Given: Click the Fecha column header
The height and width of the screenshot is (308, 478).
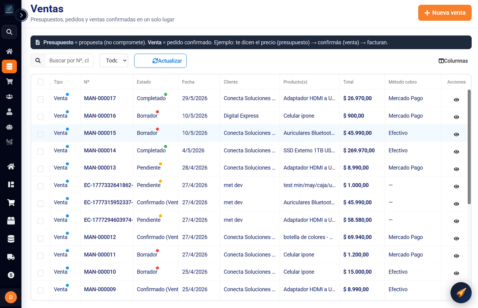Looking at the screenshot, I should pos(188,82).
